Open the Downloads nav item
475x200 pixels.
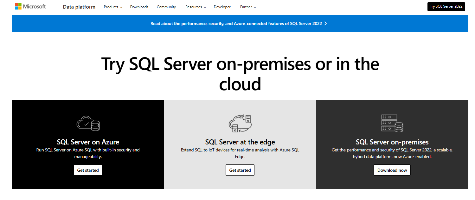click(139, 7)
